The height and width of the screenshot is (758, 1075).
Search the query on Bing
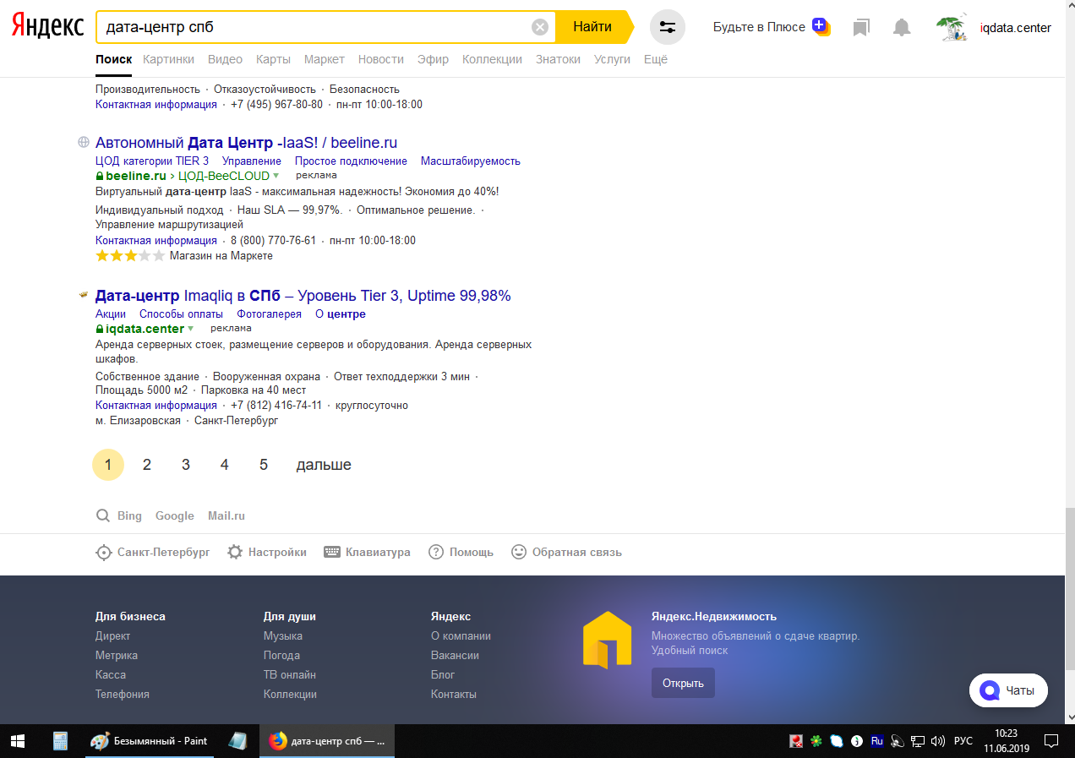[129, 515]
